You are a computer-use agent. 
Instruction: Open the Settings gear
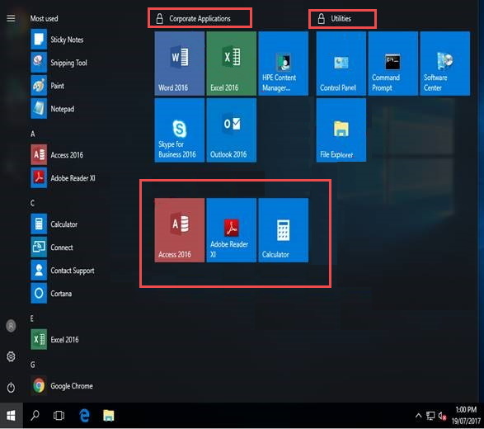tap(11, 356)
